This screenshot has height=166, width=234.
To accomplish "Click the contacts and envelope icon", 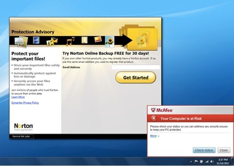I will click(x=51, y=42).
